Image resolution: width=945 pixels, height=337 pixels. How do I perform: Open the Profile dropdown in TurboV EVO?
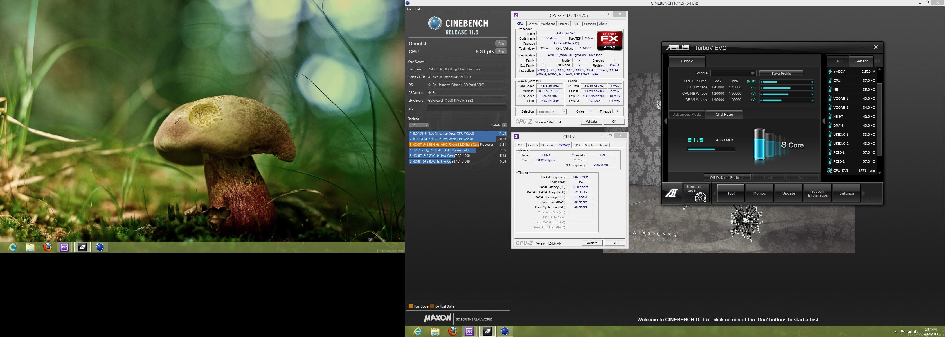point(733,73)
